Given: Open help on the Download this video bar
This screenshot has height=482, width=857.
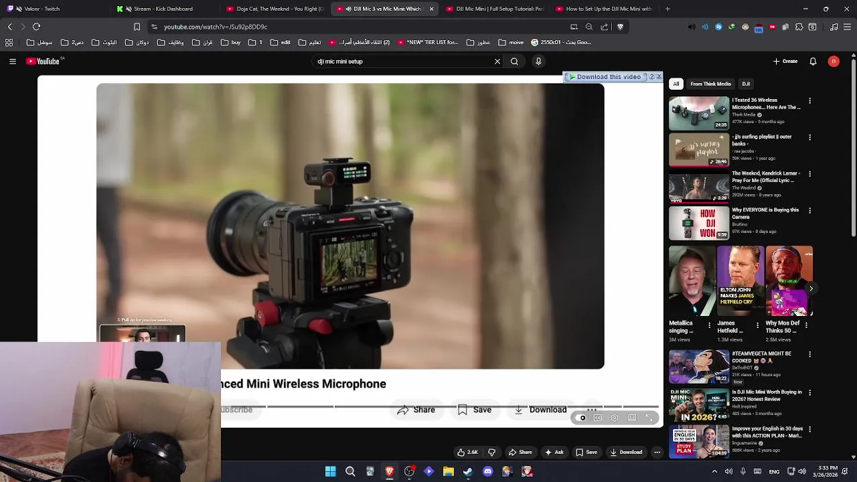Looking at the screenshot, I should 651,77.
